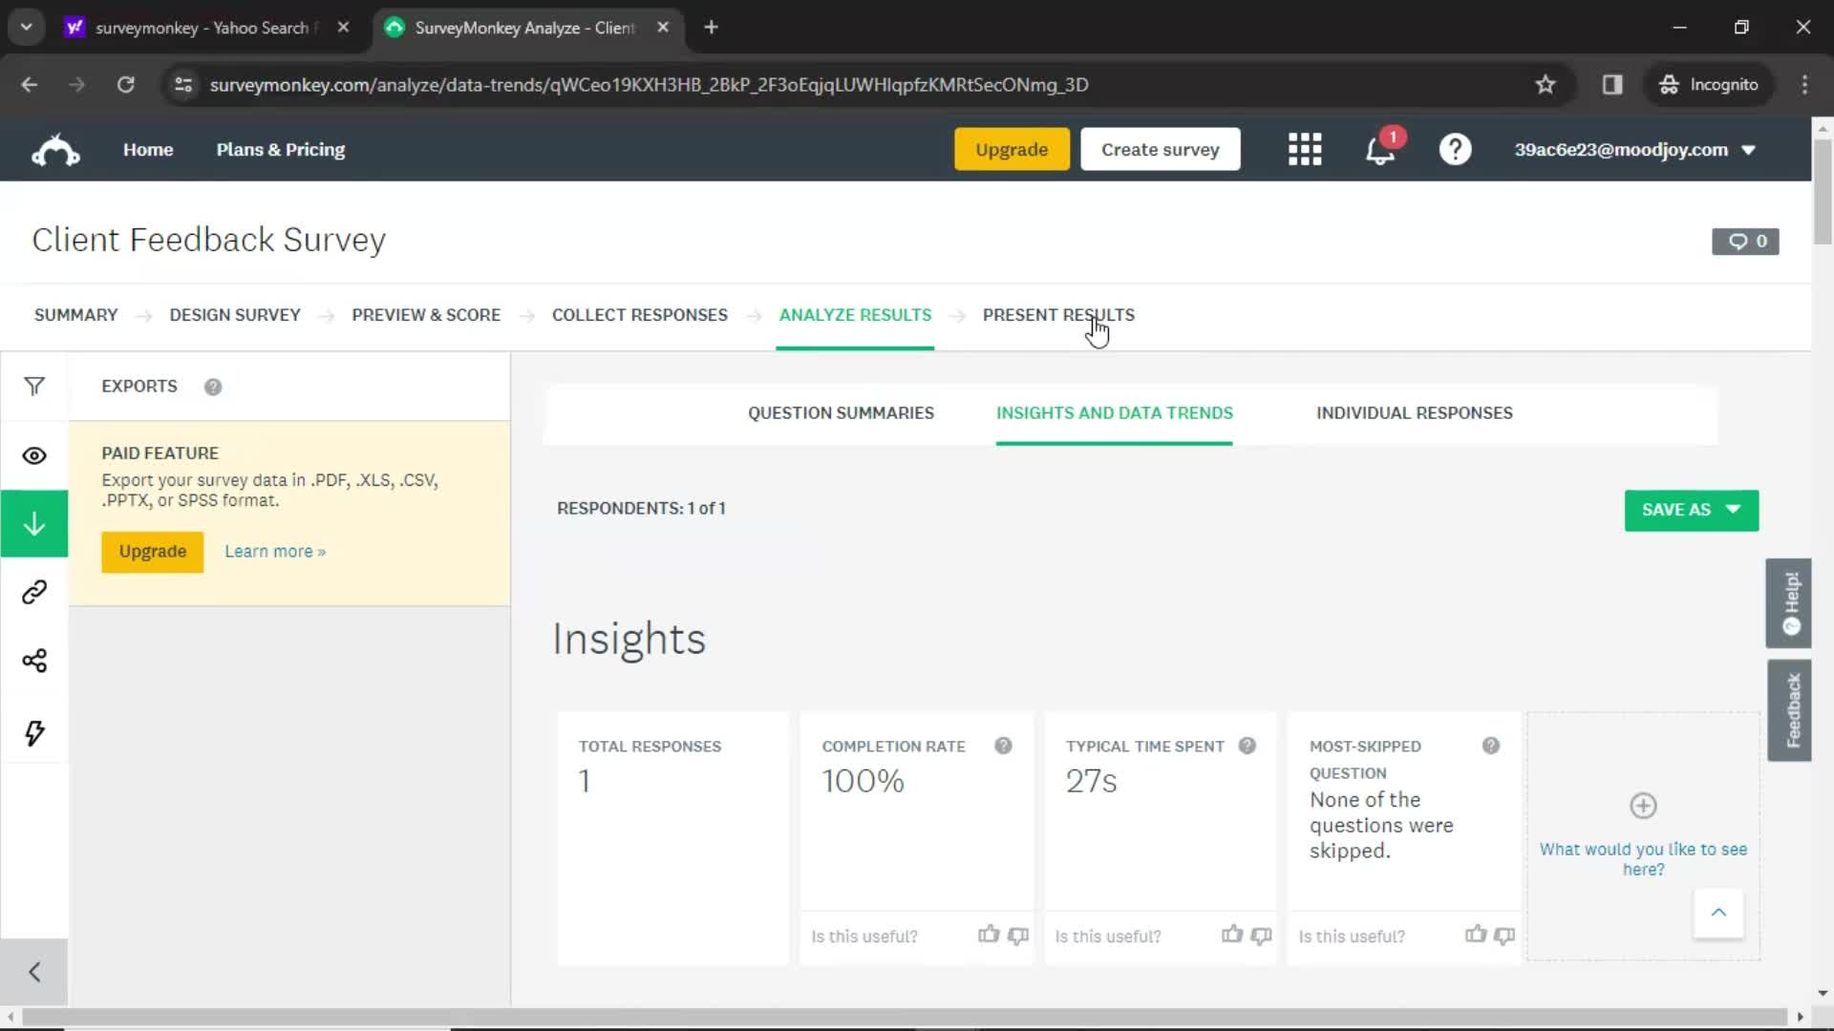The width and height of the screenshot is (1834, 1031).
Task: Open notifications via the bell icon
Action: point(1379,150)
